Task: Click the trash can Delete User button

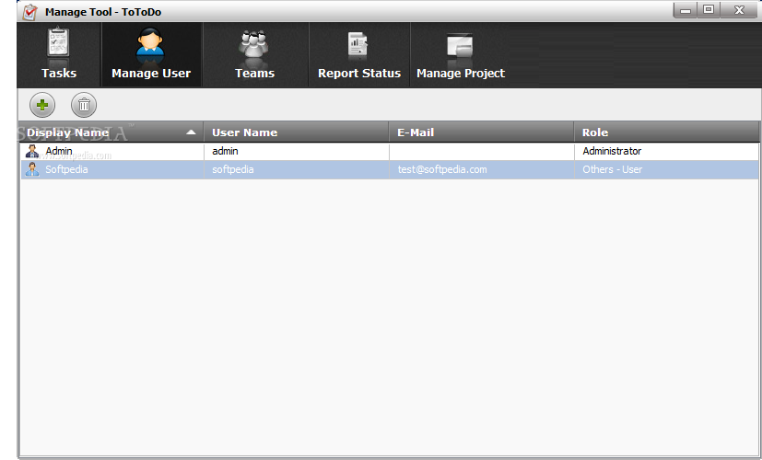Action: (84, 105)
